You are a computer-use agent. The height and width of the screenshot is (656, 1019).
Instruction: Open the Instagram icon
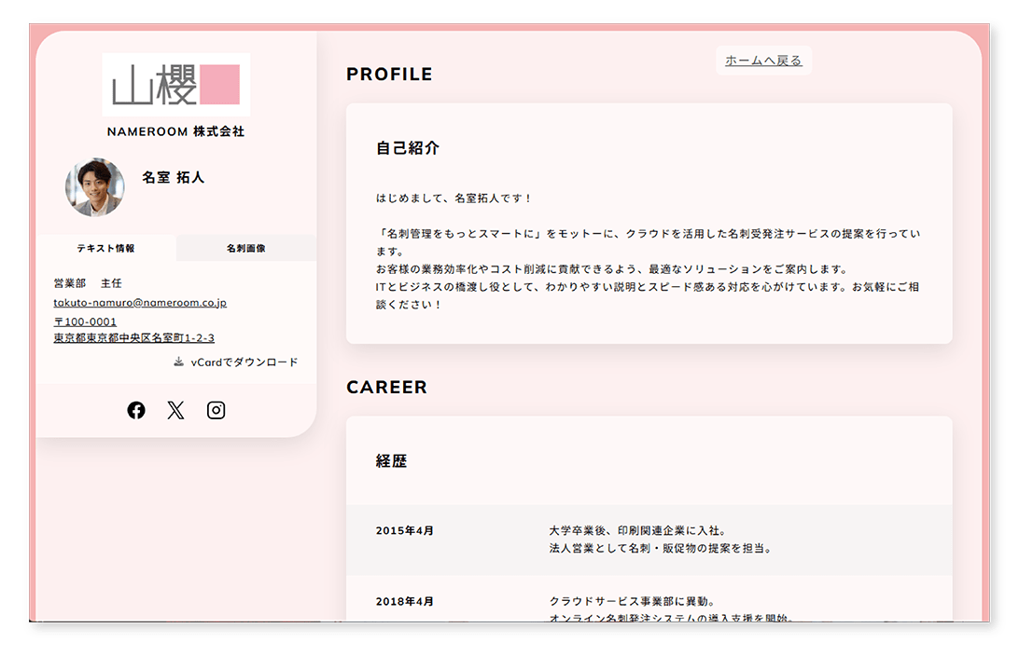pyautogui.click(x=216, y=410)
